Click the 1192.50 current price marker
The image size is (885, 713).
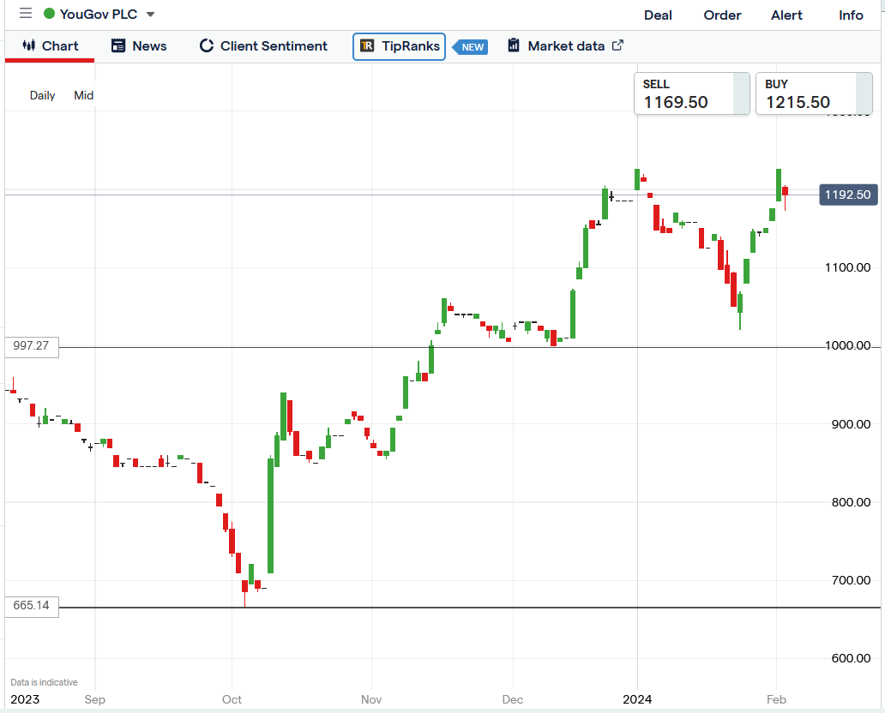pos(848,195)
